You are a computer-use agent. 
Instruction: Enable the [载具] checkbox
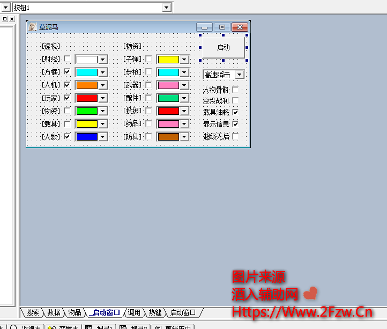click(x=67, y=123)
